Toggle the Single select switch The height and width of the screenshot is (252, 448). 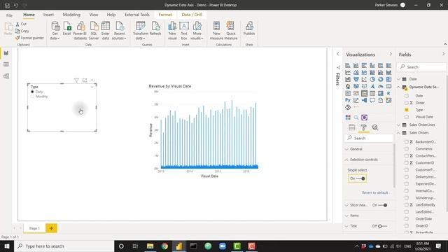(358, 178)
